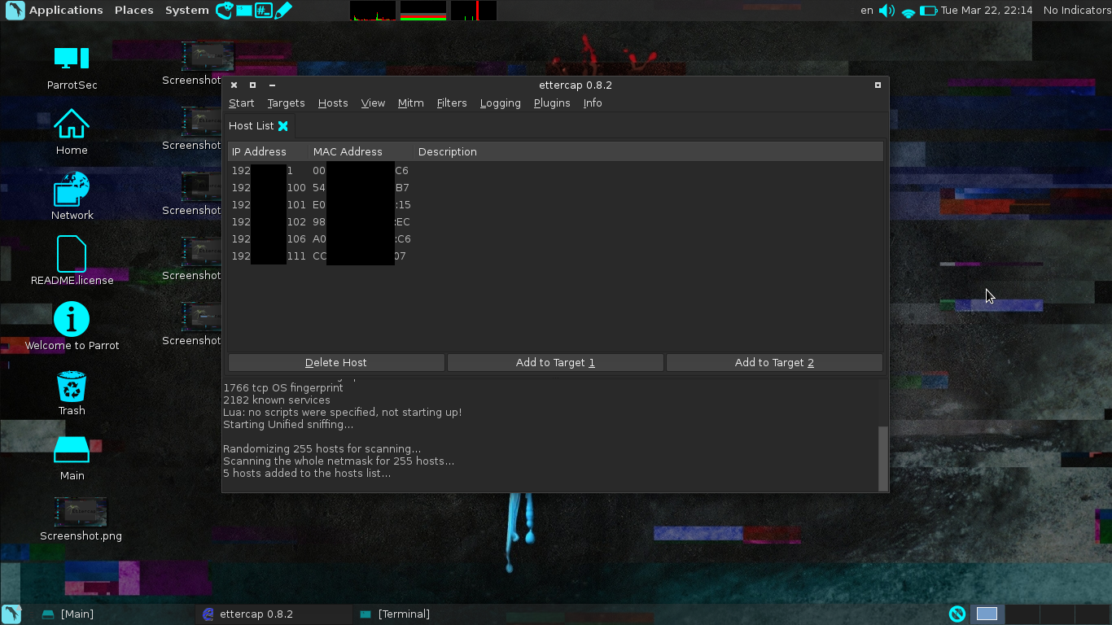The image size is (1112, 625).
Task: Open the volume speaker indicator
Action: pos(887,11)
